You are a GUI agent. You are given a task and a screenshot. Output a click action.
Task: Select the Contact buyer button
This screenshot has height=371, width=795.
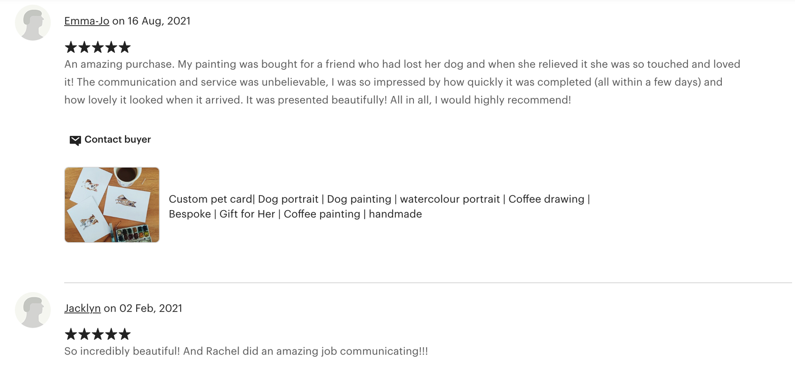click(110, 140)
